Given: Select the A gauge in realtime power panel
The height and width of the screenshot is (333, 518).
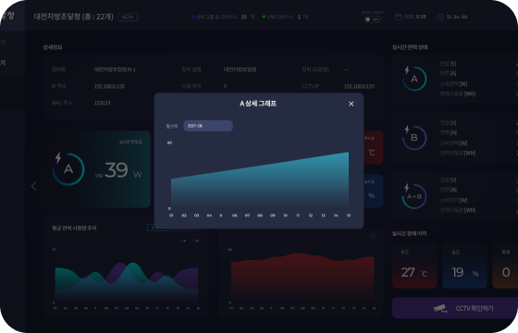Looking at the screenshot, I should (x=414, y=79).
